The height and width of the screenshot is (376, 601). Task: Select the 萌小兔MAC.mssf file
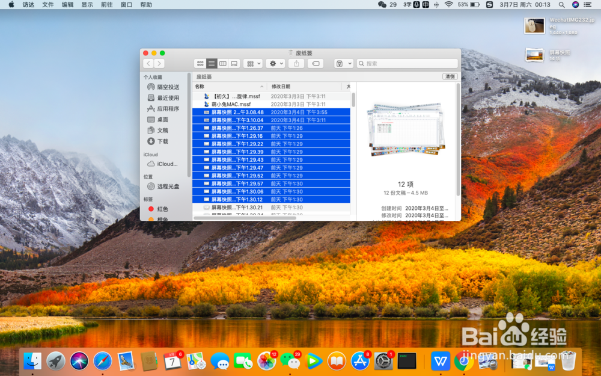click(272, 104)
